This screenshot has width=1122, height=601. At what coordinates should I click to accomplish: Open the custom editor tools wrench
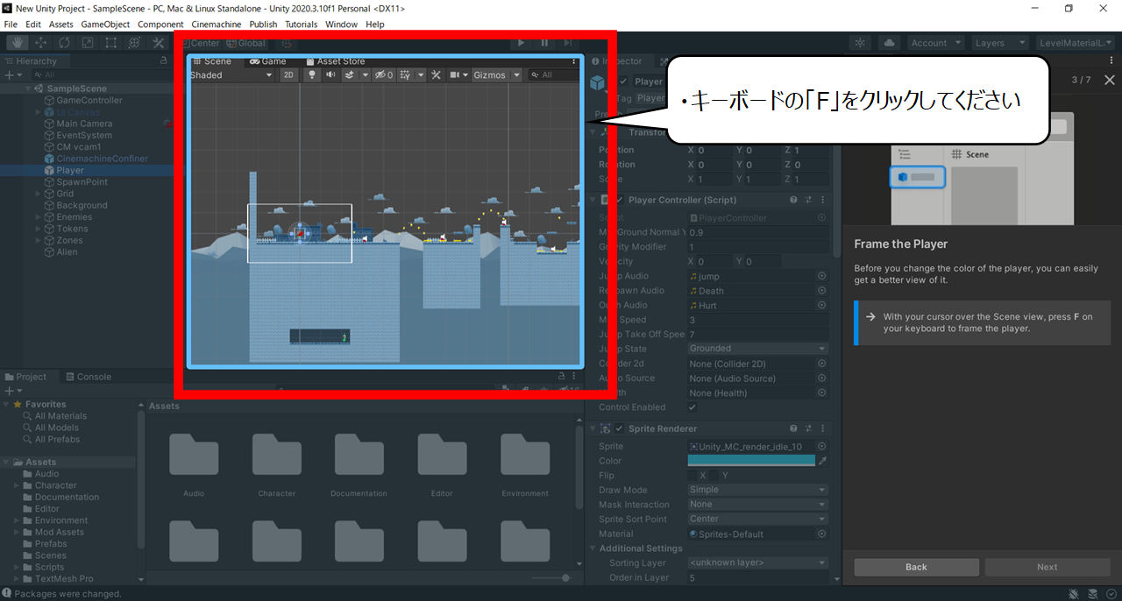(159, 42)
